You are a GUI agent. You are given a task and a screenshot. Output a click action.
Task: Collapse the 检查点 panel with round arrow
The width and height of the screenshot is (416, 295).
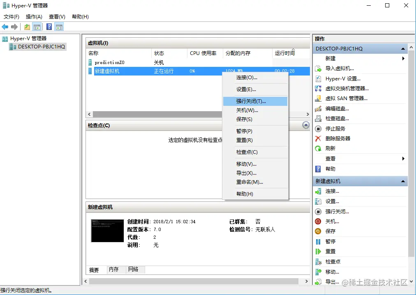coord(306,125)
